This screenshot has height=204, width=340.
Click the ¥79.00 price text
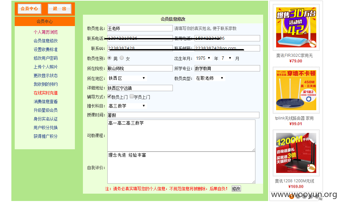click(x=296, y=61)
